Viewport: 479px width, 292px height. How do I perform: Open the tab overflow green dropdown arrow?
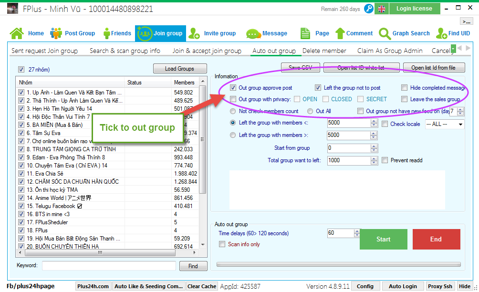(453, 49)
